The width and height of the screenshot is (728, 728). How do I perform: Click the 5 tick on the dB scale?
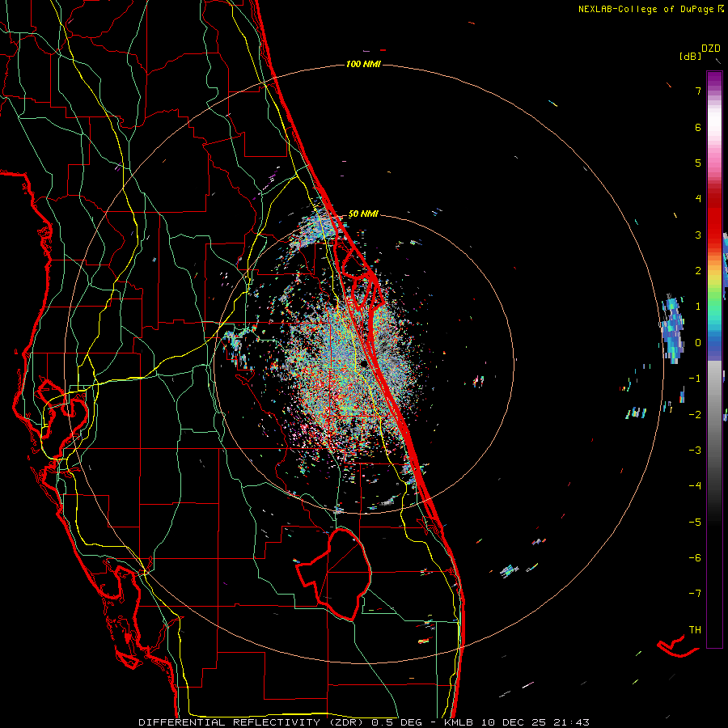698,163
